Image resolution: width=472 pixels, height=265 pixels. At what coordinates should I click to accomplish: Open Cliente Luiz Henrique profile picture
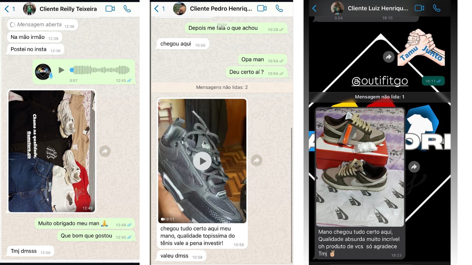(x=337, y=8)
